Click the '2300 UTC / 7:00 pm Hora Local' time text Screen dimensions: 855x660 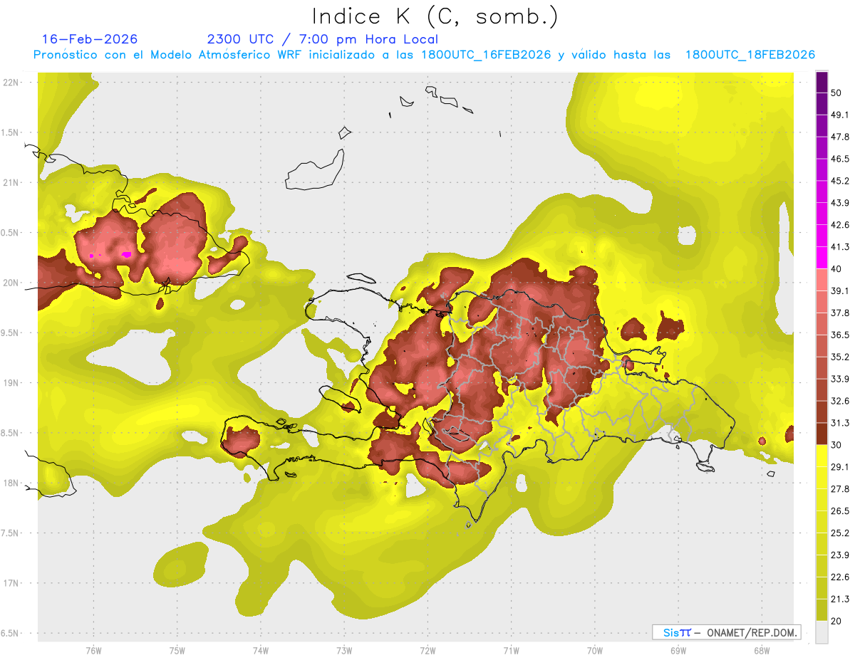[323, 39]
